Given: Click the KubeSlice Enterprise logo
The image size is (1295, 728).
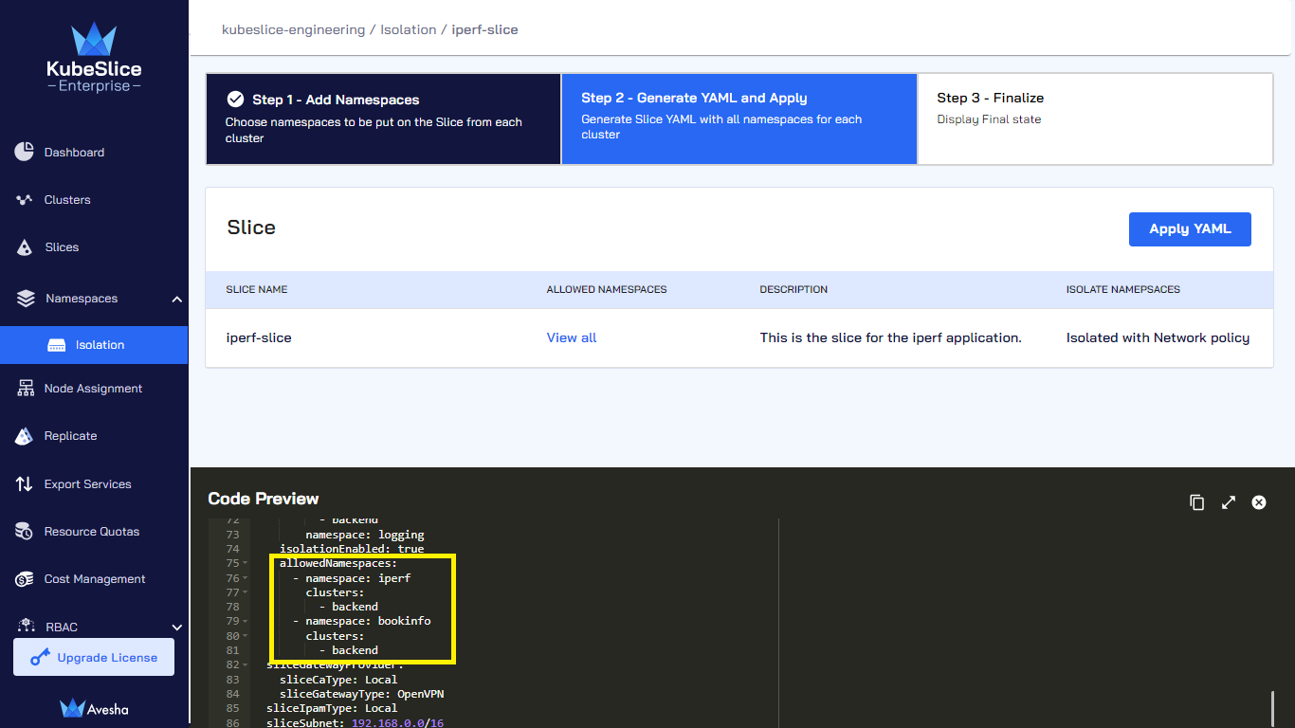Looking at the screenshot, I should tap(94, 59).
